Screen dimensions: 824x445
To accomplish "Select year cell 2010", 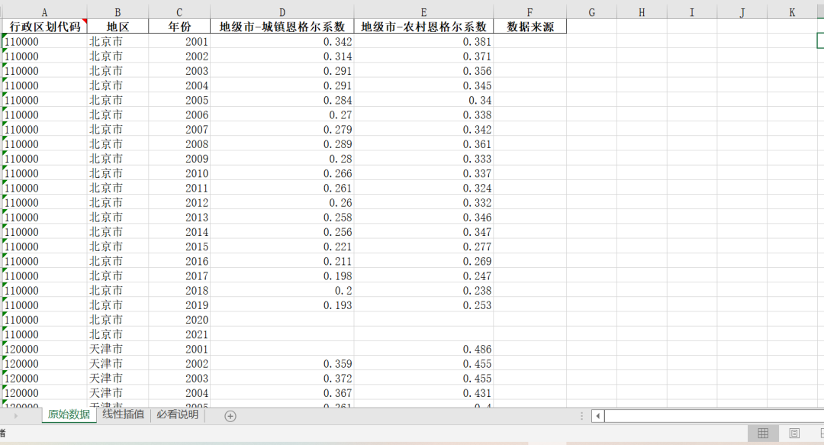I will (x=179, y=173).
